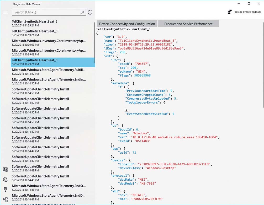Click the expId value "RS:14D3"

pos(142,141)
